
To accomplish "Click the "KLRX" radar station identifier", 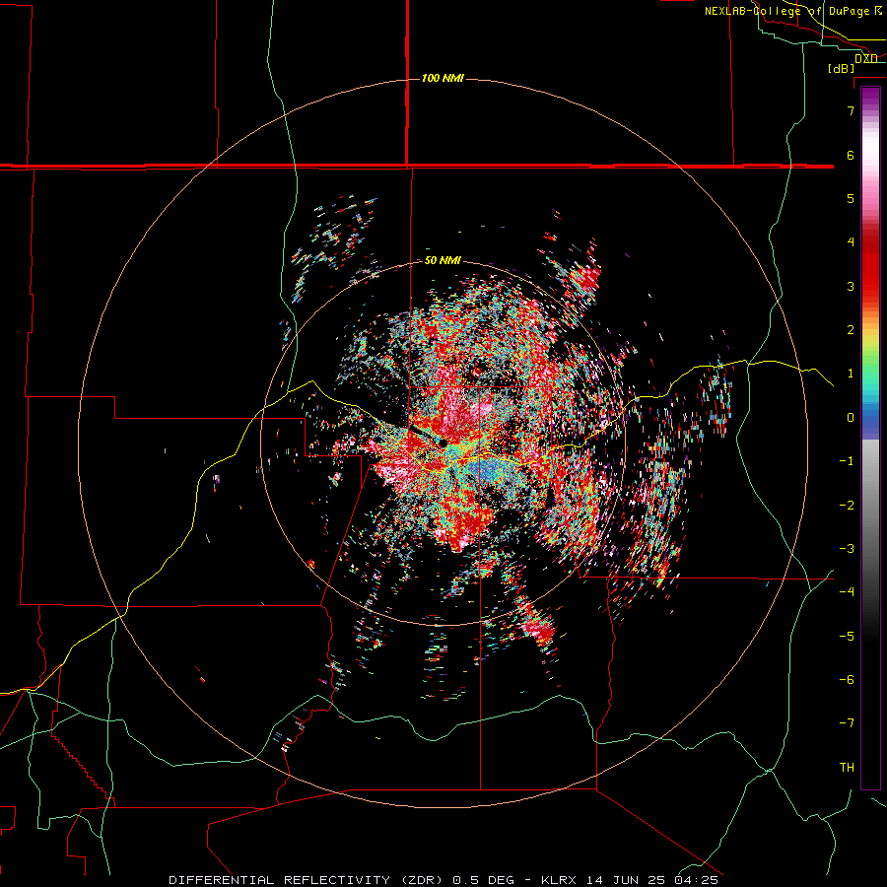I will pos(559,880).
